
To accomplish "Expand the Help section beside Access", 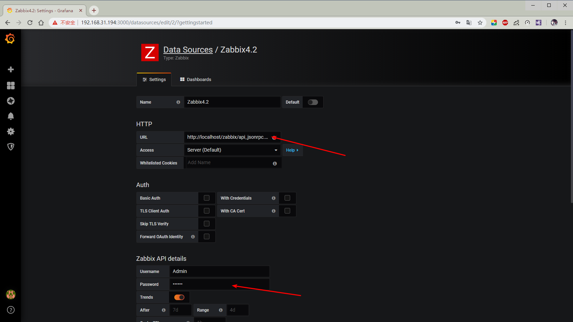I will point(292,150).
